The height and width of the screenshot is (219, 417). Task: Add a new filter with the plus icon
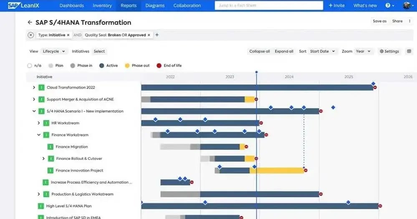157,35
